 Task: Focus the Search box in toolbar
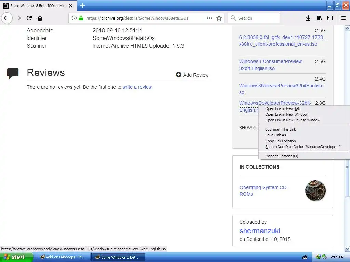[x=254, y=18]
